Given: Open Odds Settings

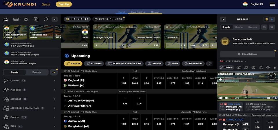Looking at the screenshot, I should point(247,54).
